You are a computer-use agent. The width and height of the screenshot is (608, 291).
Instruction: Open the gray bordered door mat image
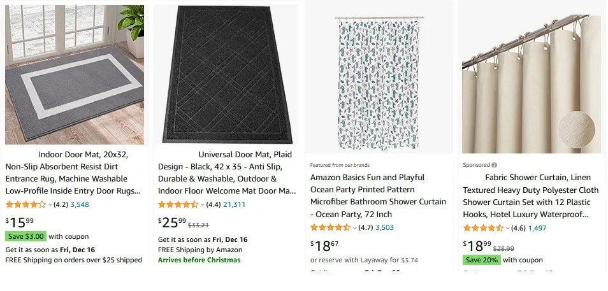(75, 75)
